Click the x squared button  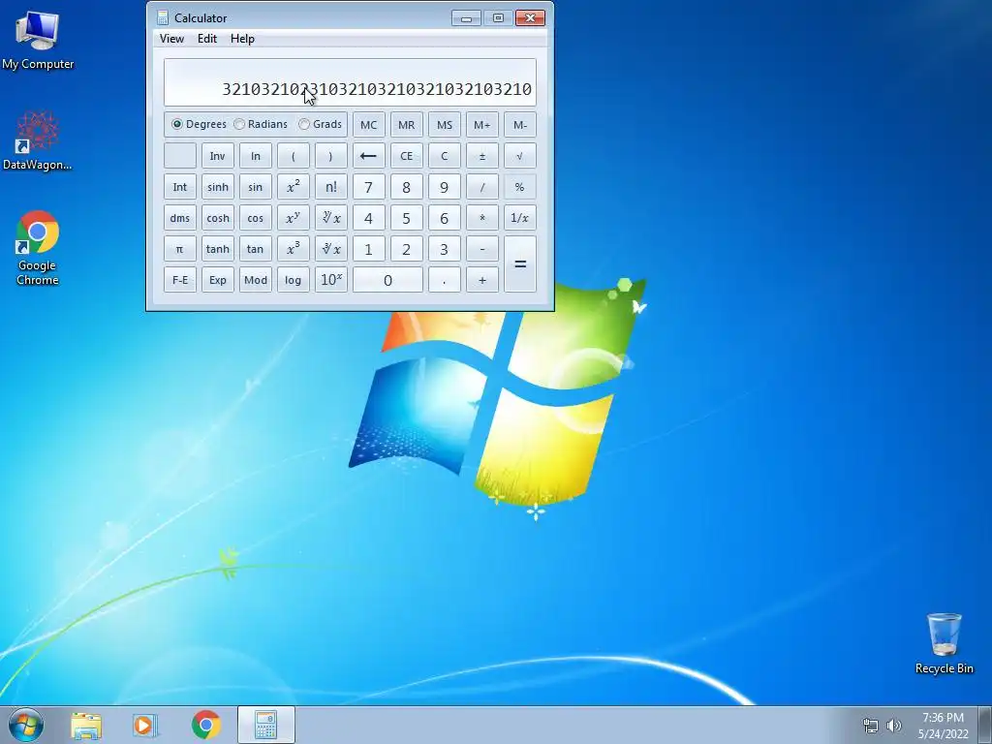click(x=293, y=187)
